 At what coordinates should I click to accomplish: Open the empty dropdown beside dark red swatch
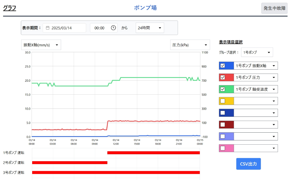click(x=256, y=125)
